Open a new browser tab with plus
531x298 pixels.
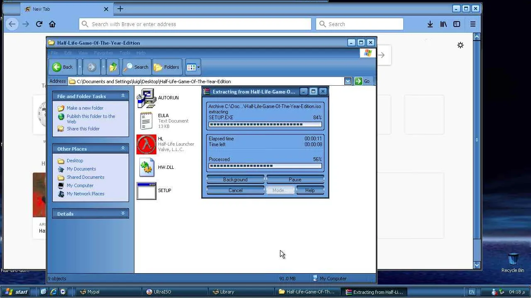point(120,9)
